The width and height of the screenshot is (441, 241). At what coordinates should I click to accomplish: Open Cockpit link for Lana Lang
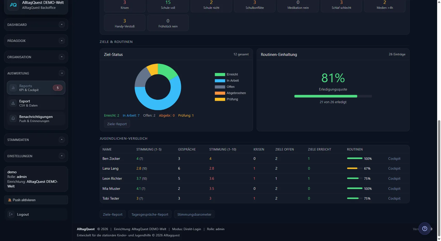click(394, 169)
